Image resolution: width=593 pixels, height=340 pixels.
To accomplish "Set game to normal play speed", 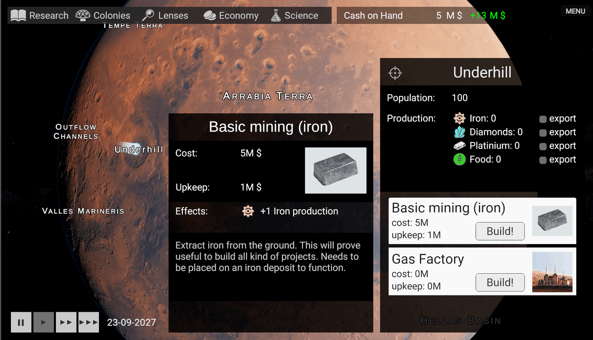I will [x=43, y=322].
